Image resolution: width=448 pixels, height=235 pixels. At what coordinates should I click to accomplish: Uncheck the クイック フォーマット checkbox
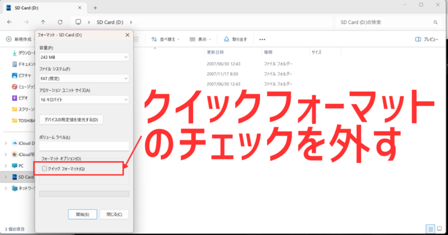pyautogui.click(x=44, y=169)
